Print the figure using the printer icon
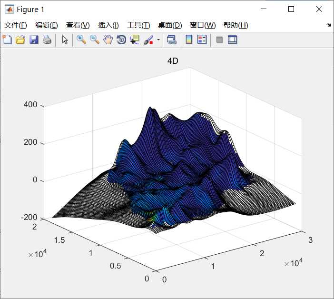Viewport: 334px width, 299px height. pyautogui.click(x=47, y=40)
